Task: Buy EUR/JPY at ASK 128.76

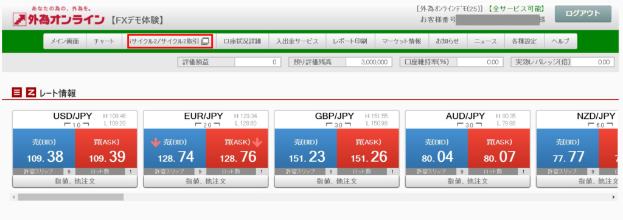Action: [237, 148]
